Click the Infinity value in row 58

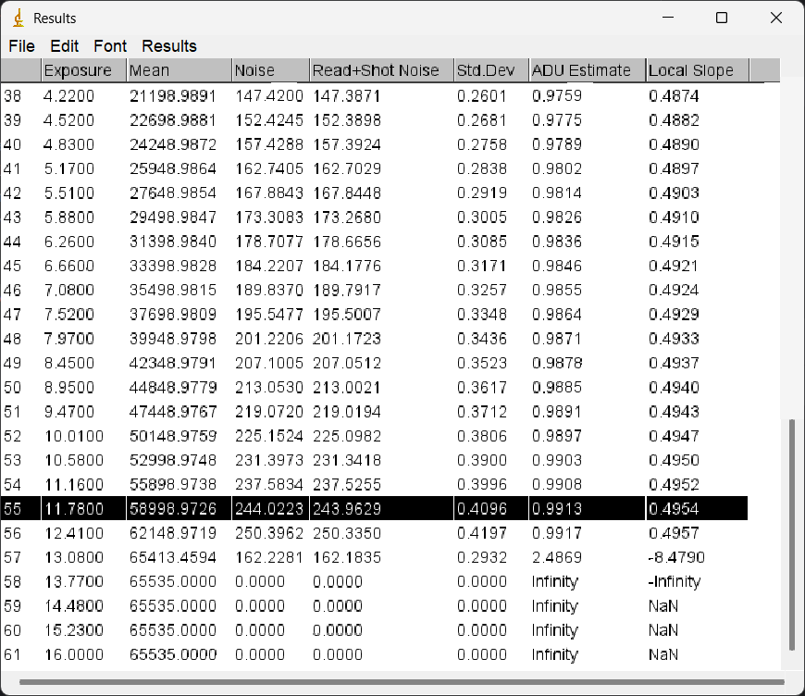point(555,582)
